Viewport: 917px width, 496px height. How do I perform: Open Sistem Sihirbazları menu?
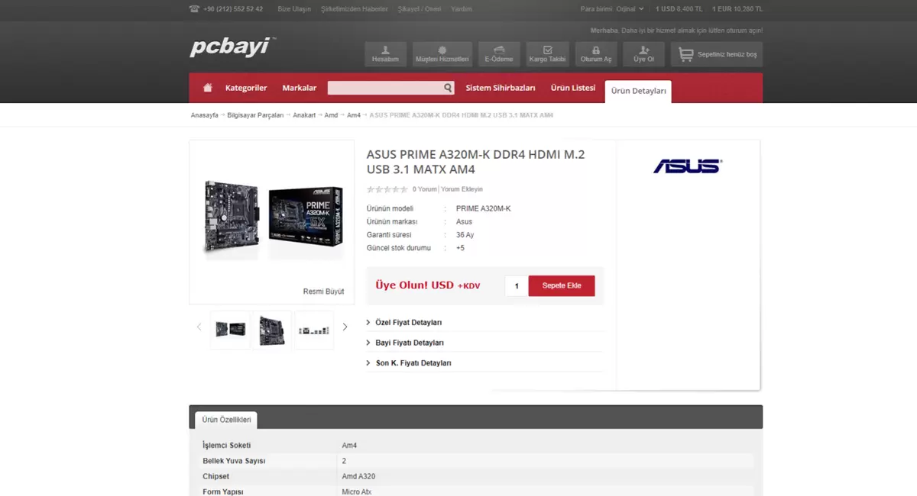point(501,88)
